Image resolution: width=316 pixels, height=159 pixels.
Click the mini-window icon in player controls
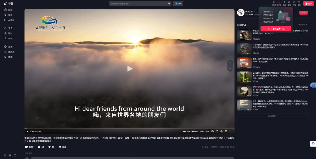tap(217, 132)
